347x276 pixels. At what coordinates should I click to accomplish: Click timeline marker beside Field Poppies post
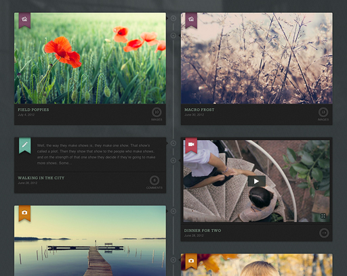coord(173,18)
